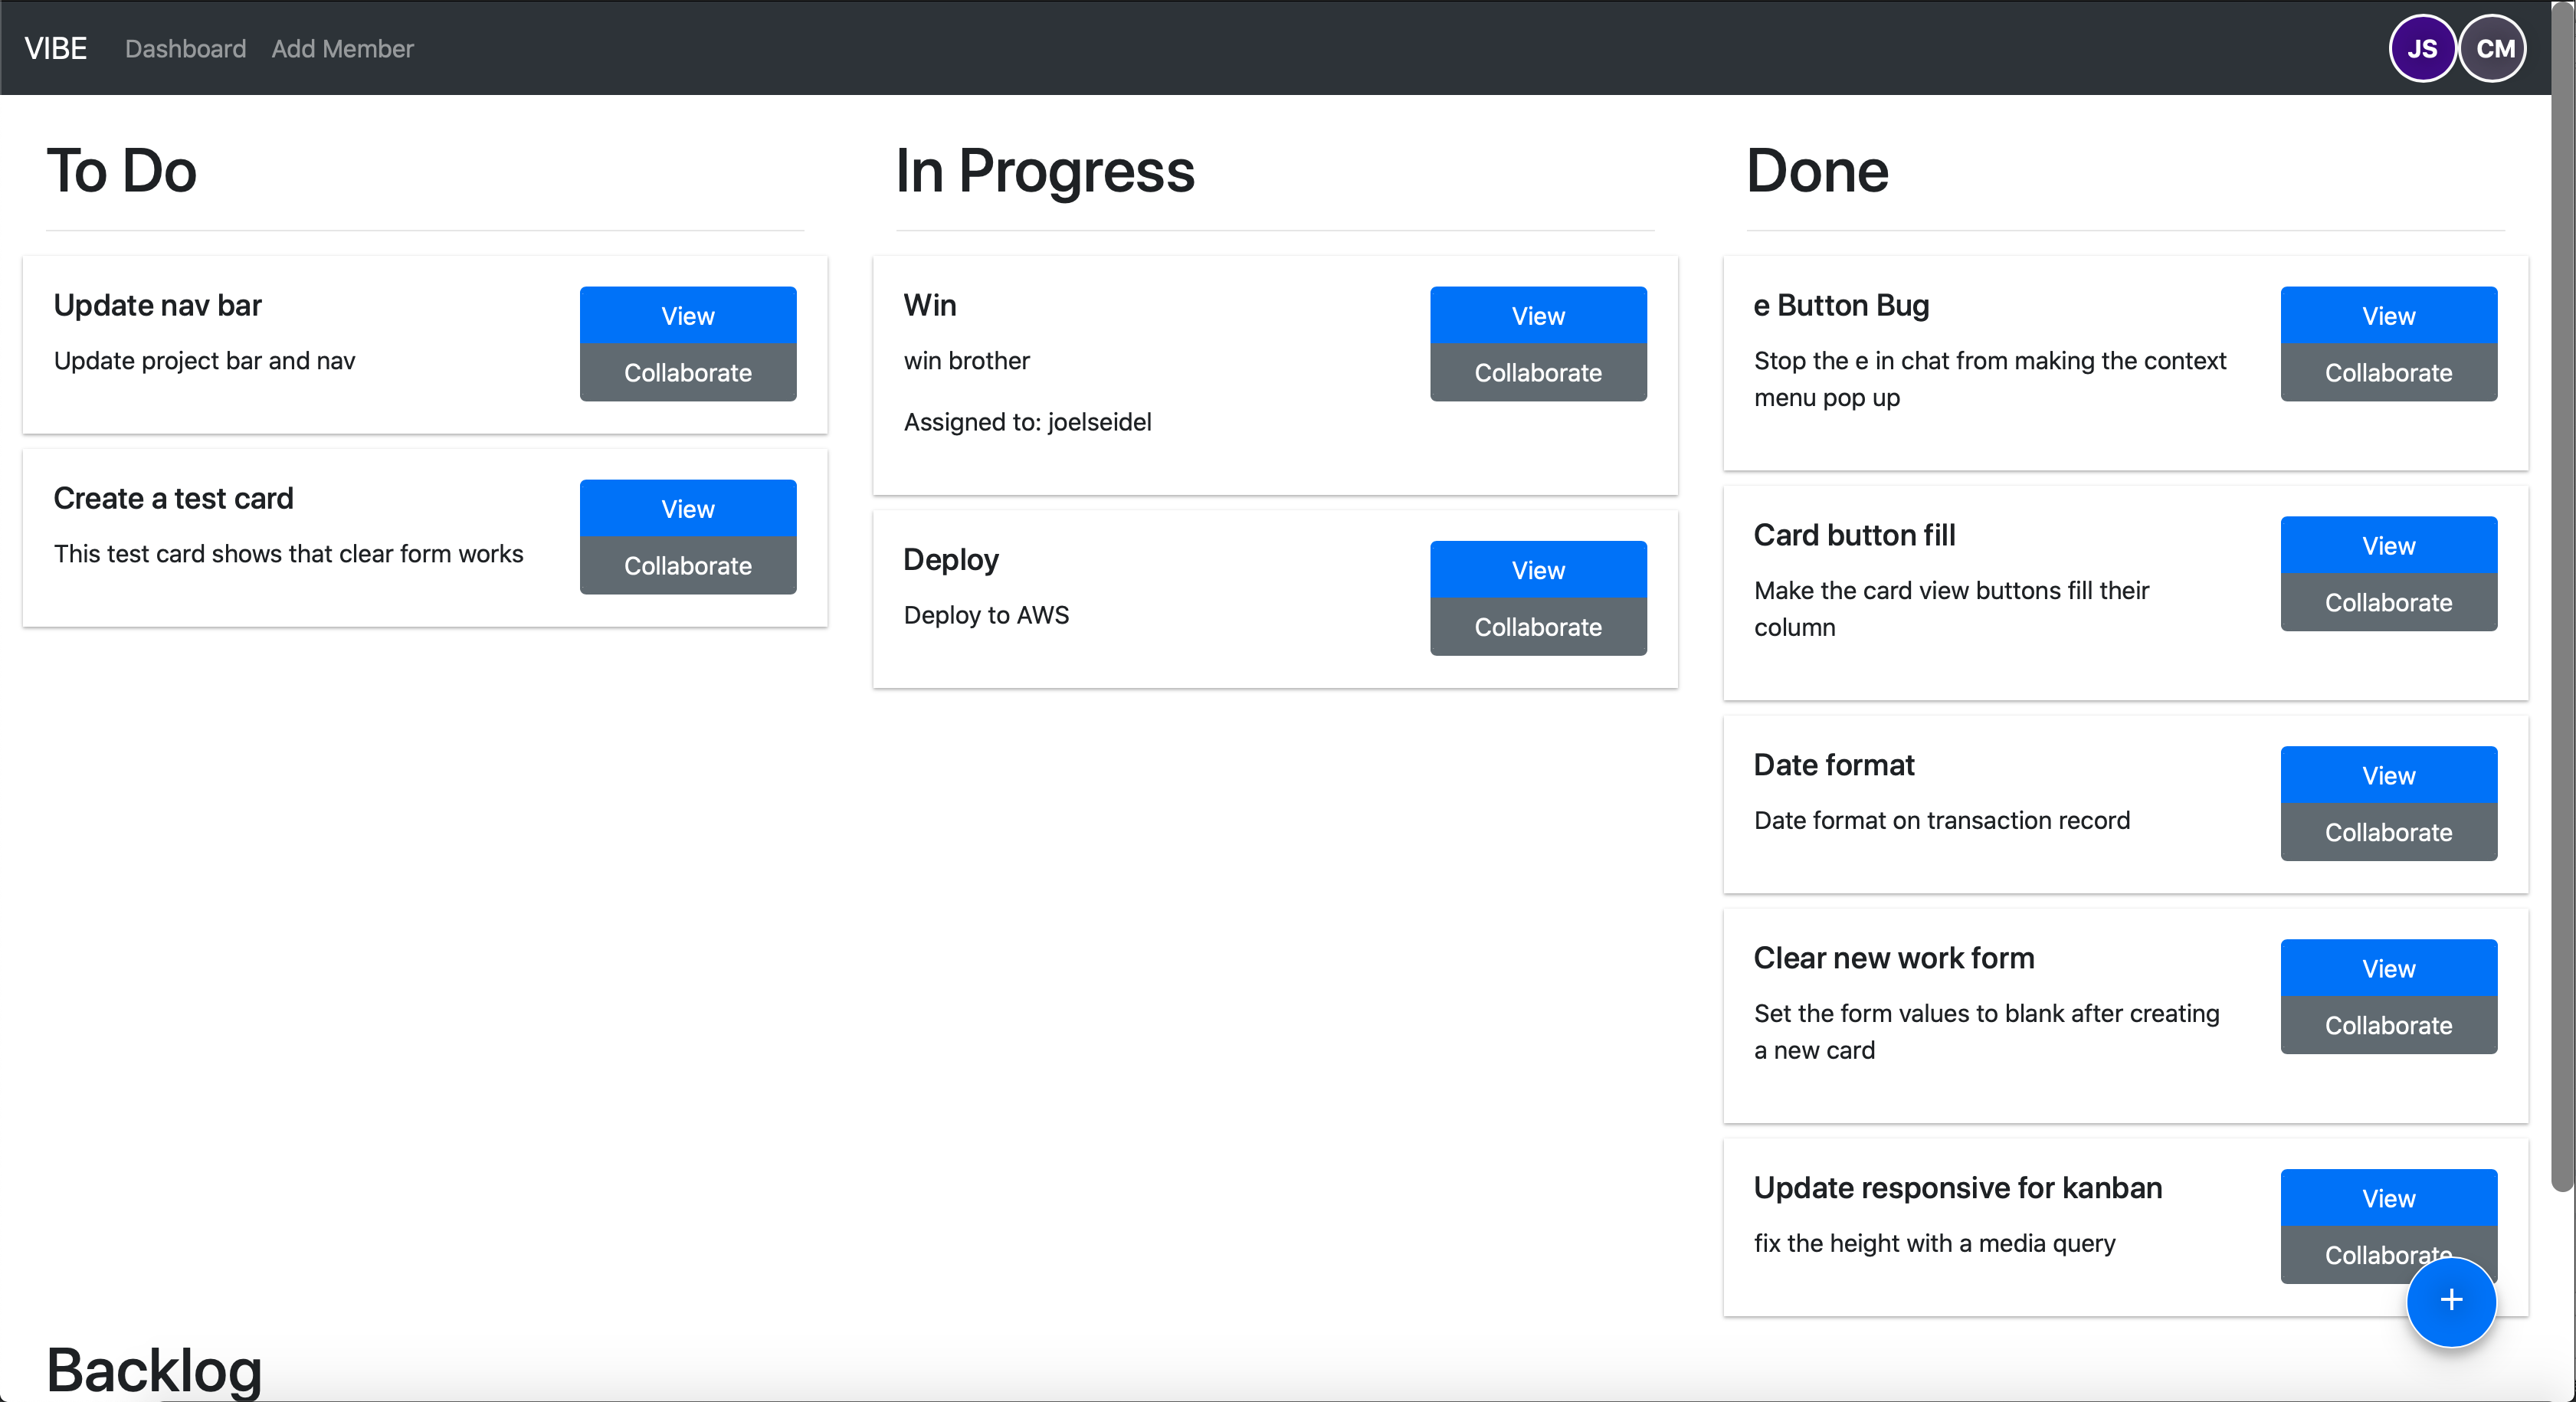View the e Button Bug card
The height and width of the screenshot is (1402, 2576).
2388,316
